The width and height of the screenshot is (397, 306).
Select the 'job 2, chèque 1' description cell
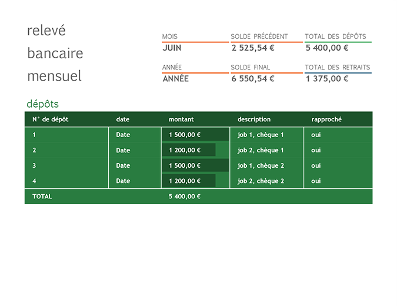[x=261, y=150]
